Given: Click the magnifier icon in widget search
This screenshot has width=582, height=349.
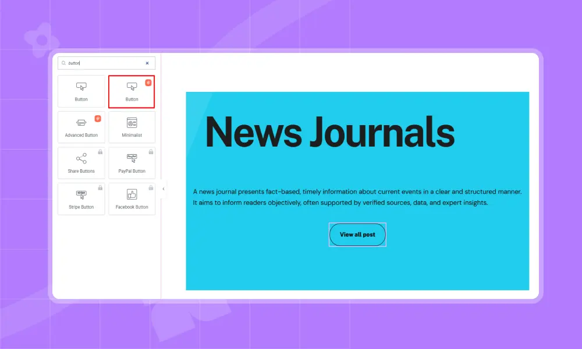Looking at the screenshot, I should (x=63, y=63).
